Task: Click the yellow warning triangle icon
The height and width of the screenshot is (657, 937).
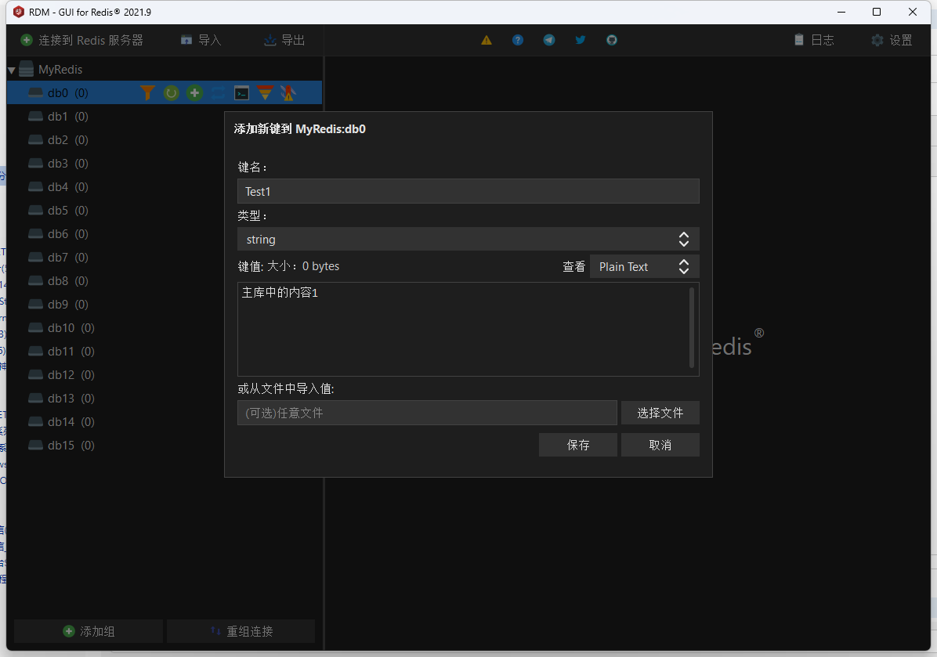Action: 487,40
